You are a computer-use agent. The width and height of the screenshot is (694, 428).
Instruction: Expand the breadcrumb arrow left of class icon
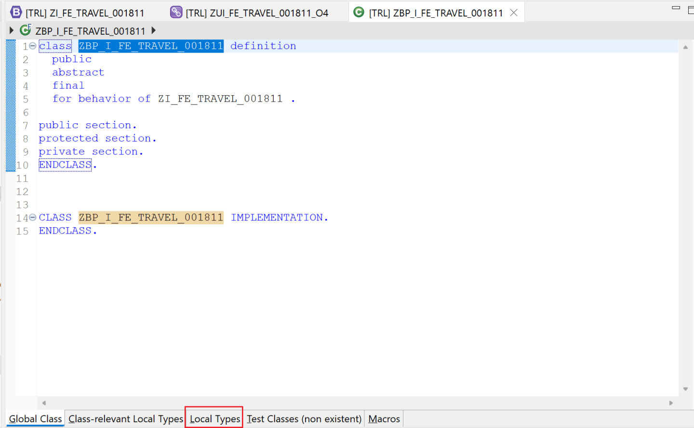12,30
